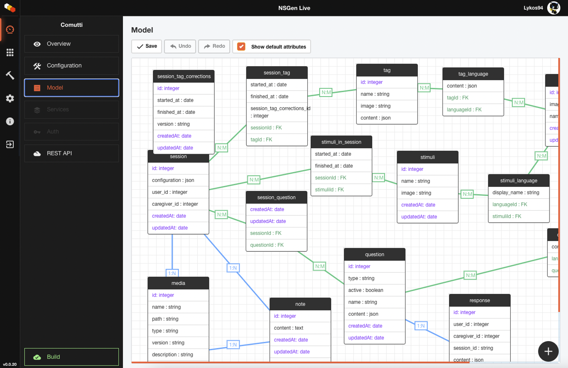This screenshot has width=568, height=368.
Task: Select the session_tag entity header
Action: coord(277,73)
